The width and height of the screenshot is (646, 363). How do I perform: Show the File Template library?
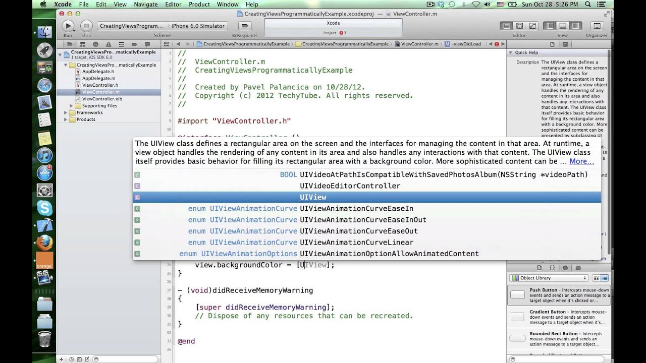coord(540,268)
